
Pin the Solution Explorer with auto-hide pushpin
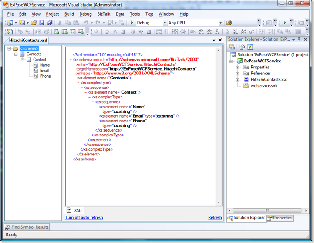point(299,39)
